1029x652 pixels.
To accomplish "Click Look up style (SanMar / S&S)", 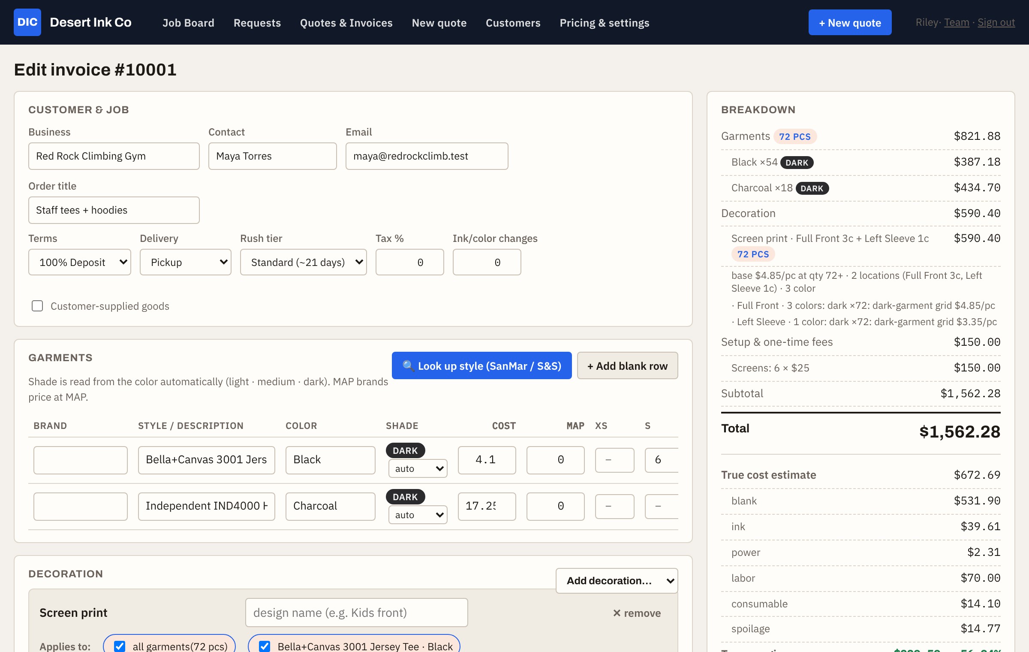I will pyautogui.click(x=482, y=365).
